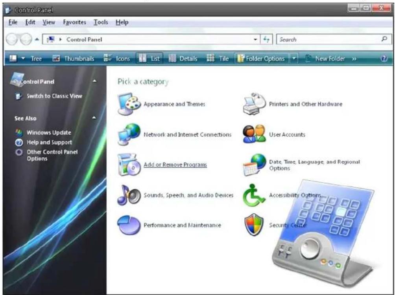Viewport: 395px width, 295px height.
Task: Open the Printers and Other Hardware icon
Action: pyautogui.click(x=254, y=104)
